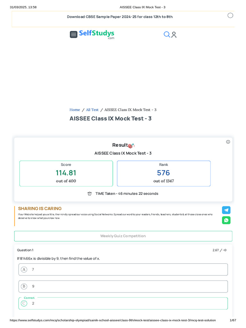Dismiss the banner using the top-right circle
246x328 pixels.
(230, 15)
